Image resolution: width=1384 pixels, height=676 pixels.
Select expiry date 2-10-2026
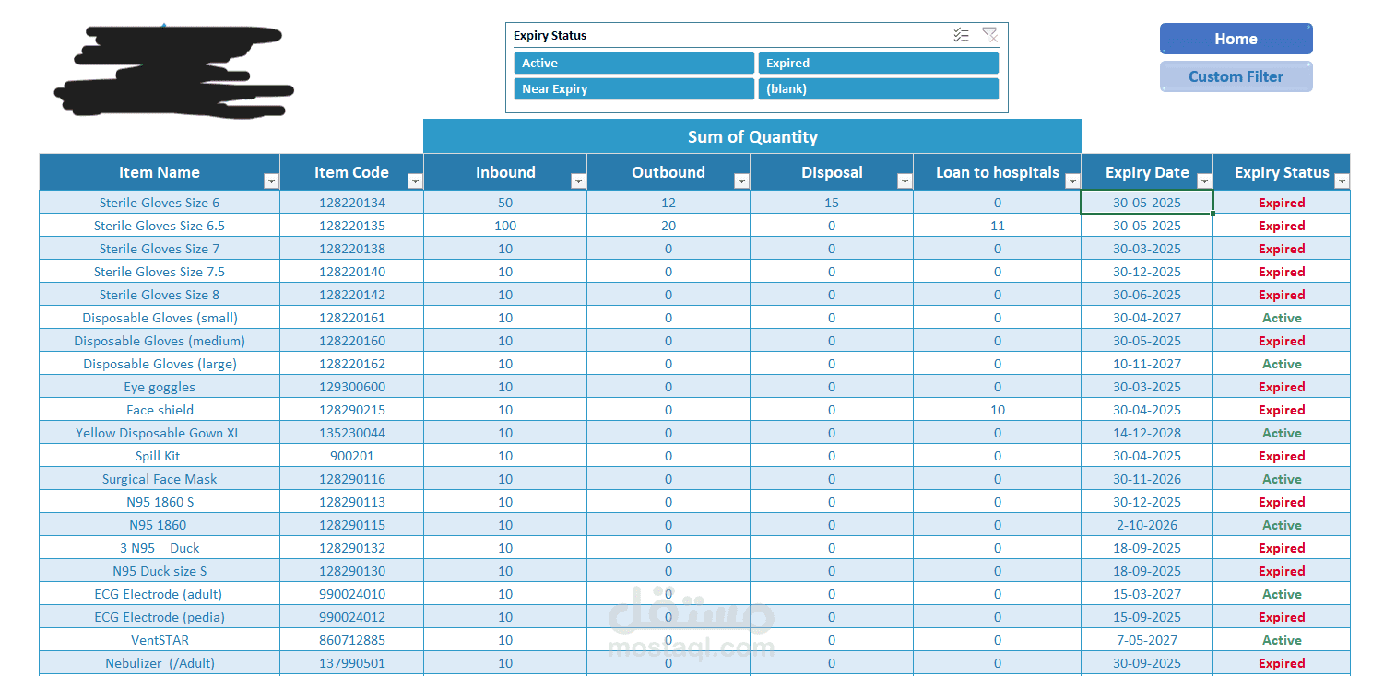tap(1147, 525)
